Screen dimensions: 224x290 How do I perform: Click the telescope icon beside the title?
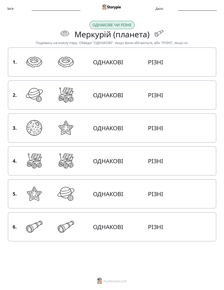[x=159, y=33]
